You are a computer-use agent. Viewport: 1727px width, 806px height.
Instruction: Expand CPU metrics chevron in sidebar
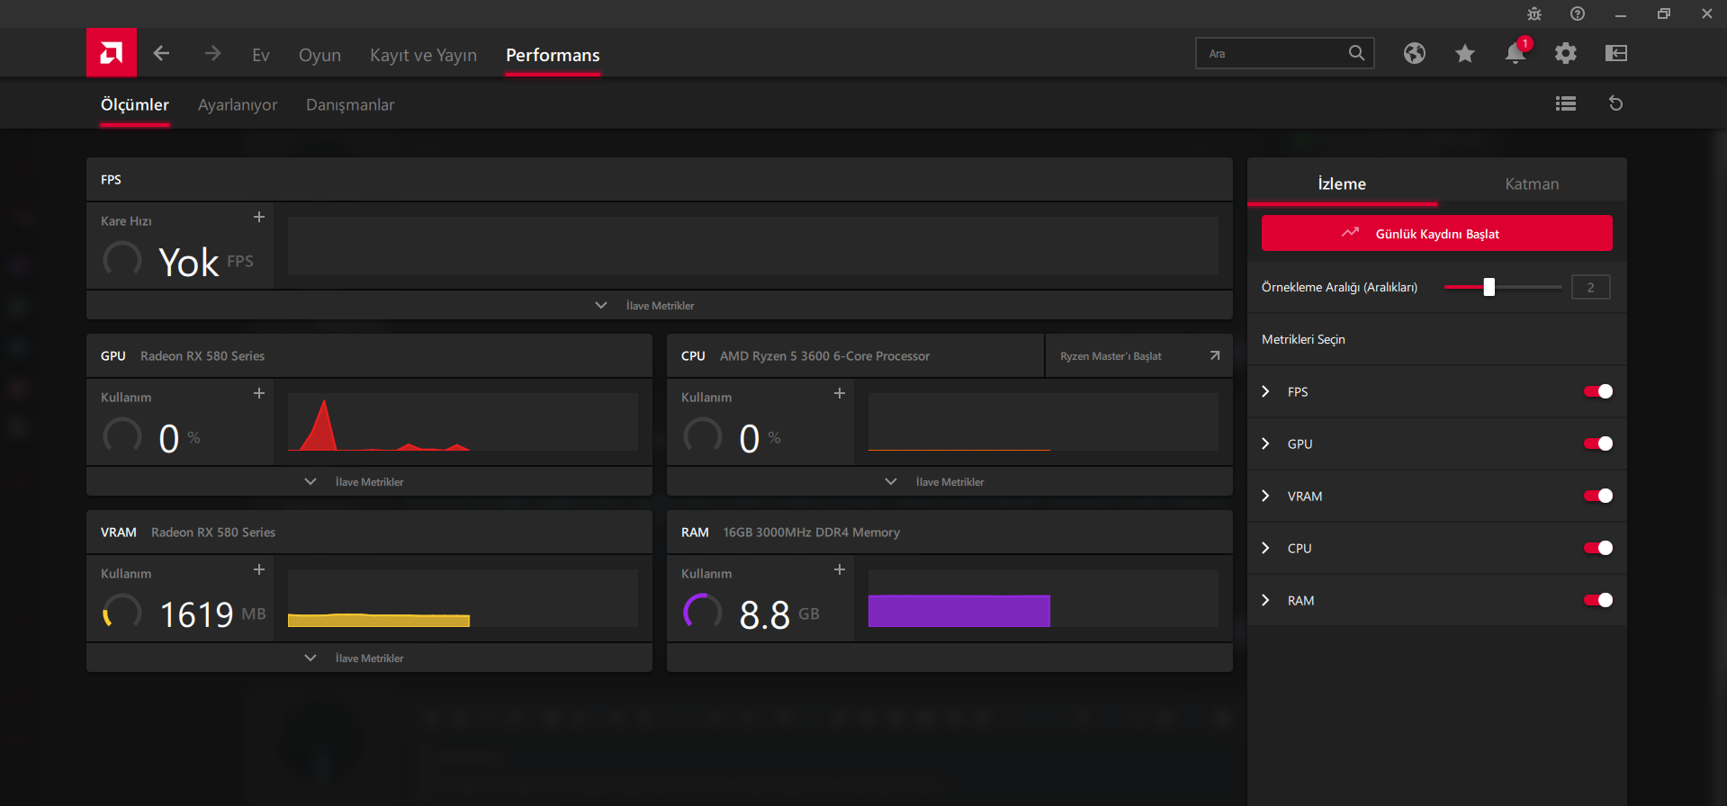click(x=1265, y=548)
